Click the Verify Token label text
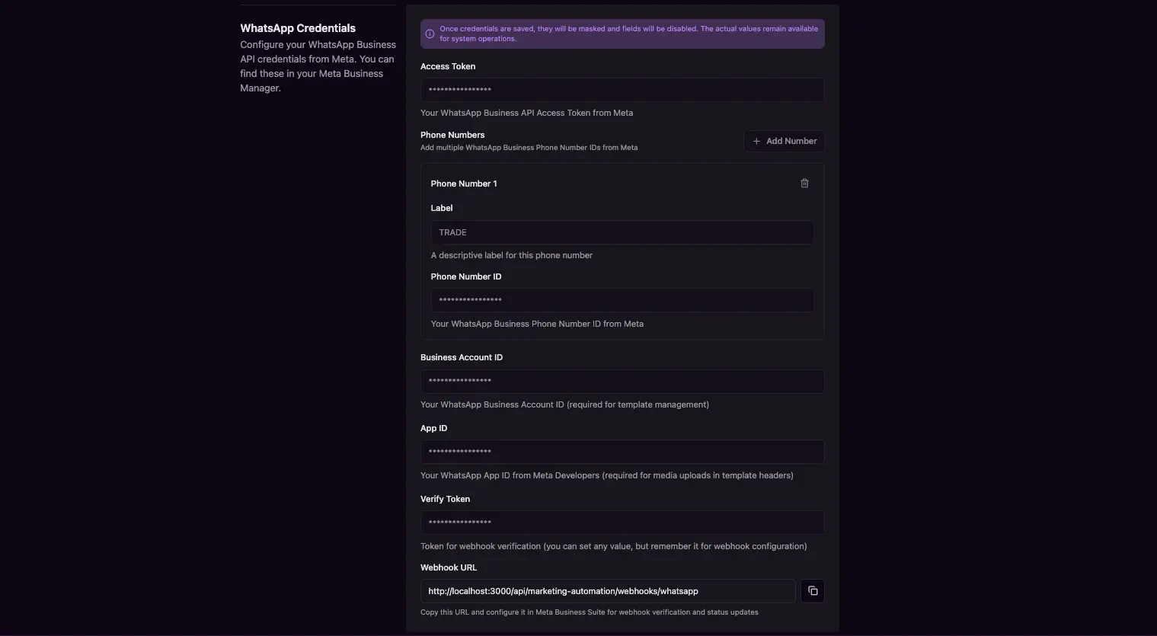 click(445, 499)
